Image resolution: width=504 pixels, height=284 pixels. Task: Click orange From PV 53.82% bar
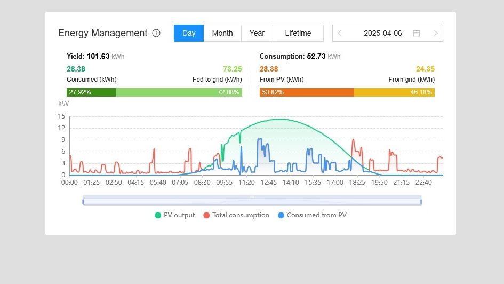tap(307, 92)
